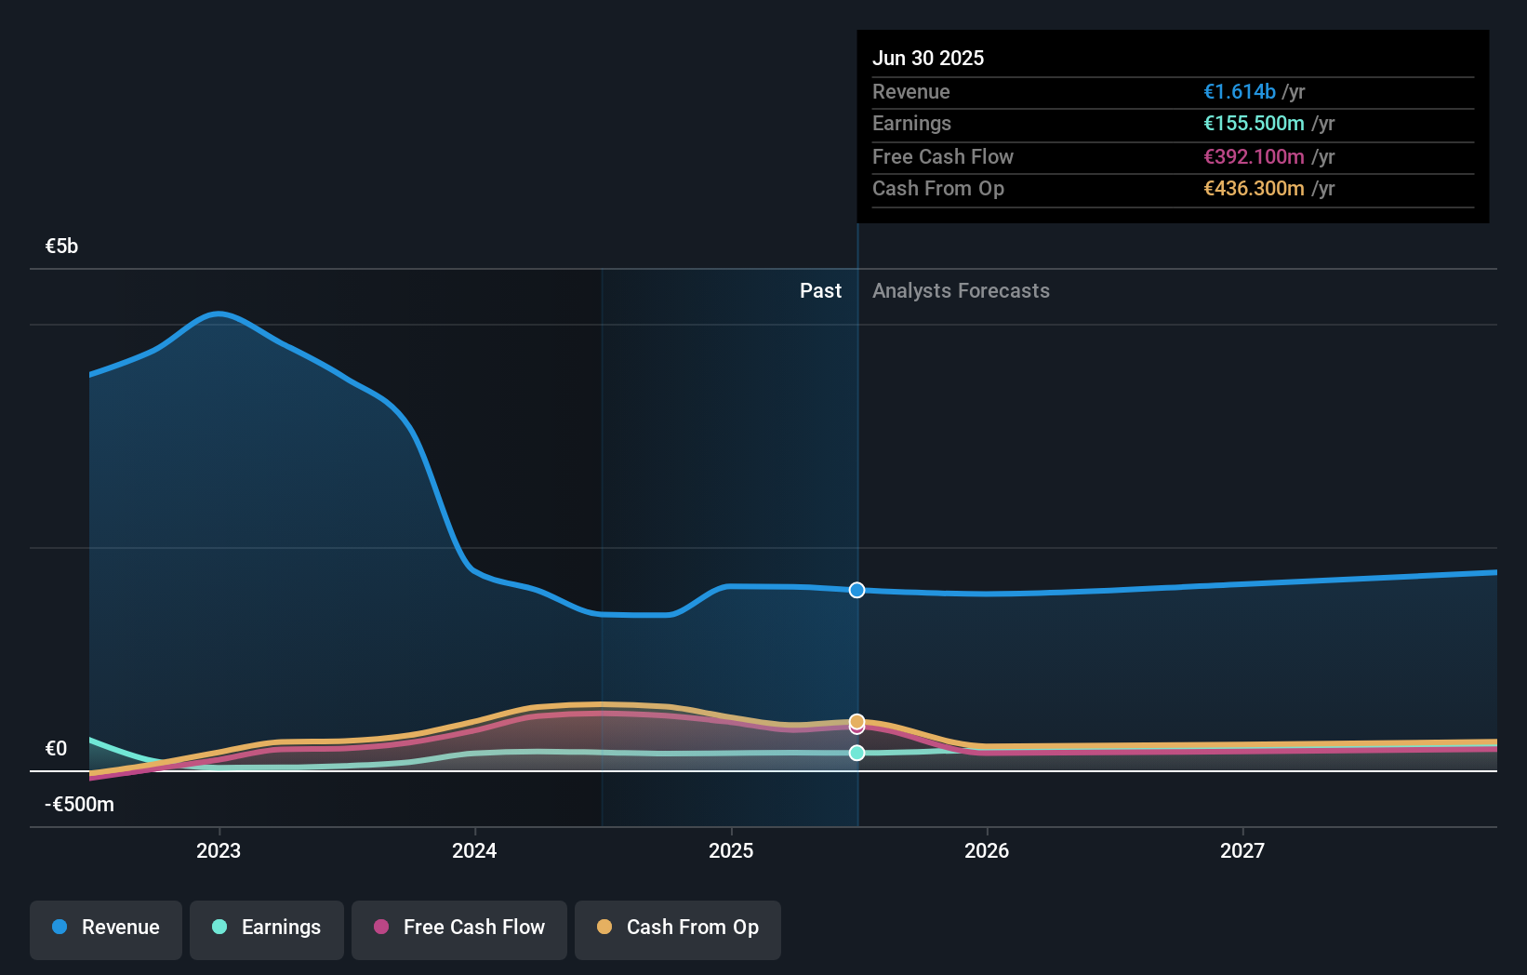1527x975 pixels.
Task: Toggle the Earnings series visibility
Action: coord(266,927)
